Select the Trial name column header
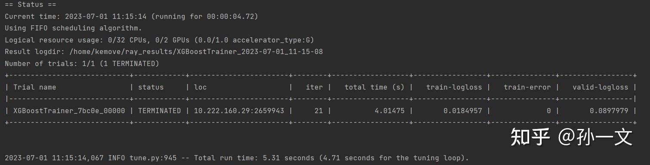 tap(34, 87)
